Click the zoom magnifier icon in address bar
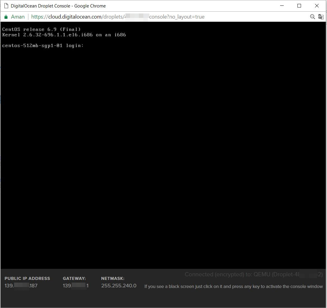 (x=312, y=17)
